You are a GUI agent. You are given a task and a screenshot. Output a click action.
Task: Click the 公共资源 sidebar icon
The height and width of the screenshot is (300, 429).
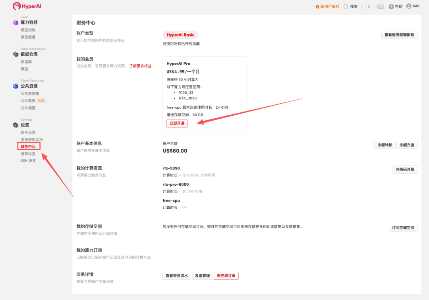click(15, 86)
